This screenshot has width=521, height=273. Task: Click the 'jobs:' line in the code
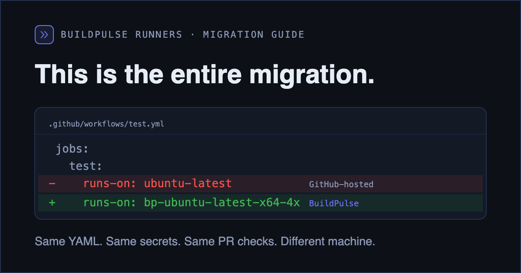72,149
